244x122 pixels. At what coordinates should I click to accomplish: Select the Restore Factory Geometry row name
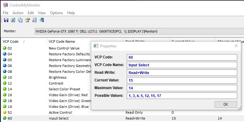(x=70, y=66)
